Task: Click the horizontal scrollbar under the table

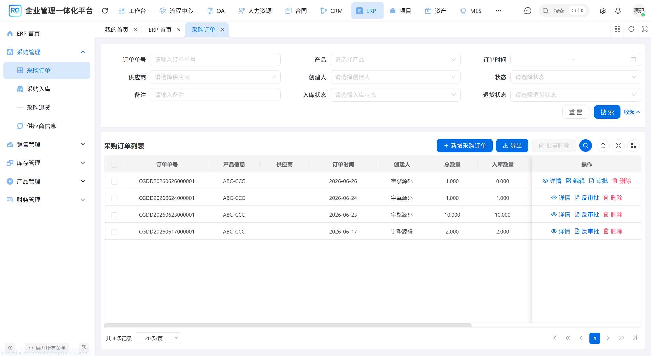Action: click(x=288, y=325)
